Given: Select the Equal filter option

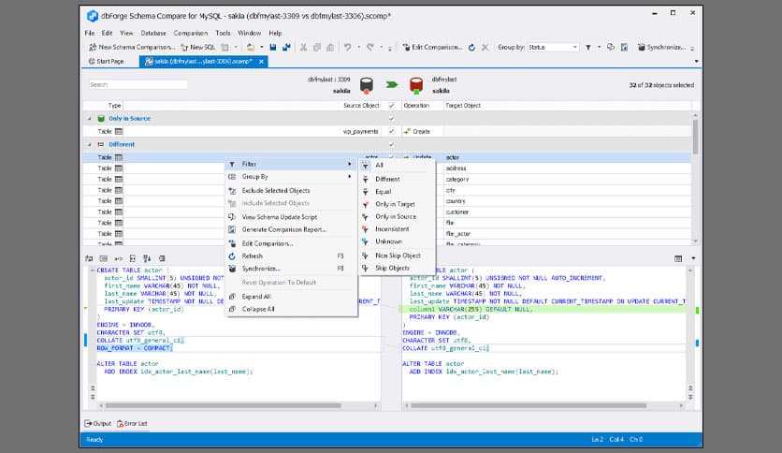Looking at the screenshot, I should 397,192.
